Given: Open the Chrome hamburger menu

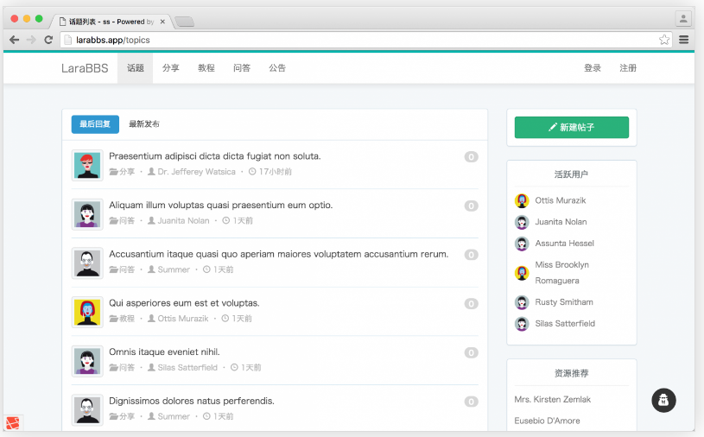Looking at the screenshot, I should click(x=684, y=40).
